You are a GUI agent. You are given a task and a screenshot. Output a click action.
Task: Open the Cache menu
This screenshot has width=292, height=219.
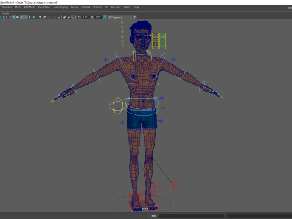click(x=127, y=7)
